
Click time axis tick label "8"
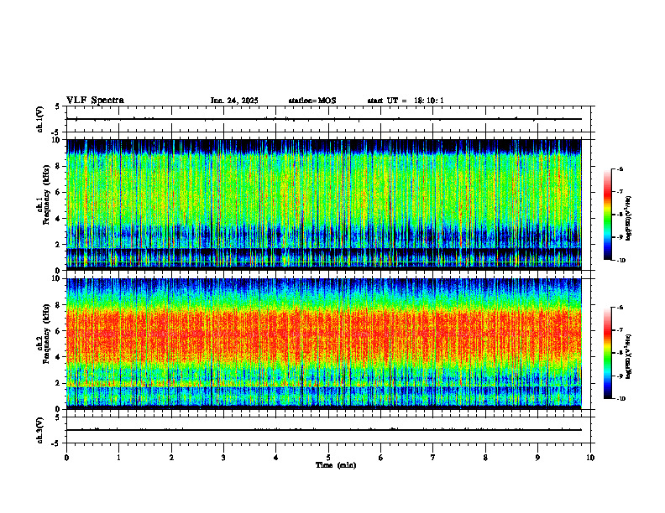(485, 458)
